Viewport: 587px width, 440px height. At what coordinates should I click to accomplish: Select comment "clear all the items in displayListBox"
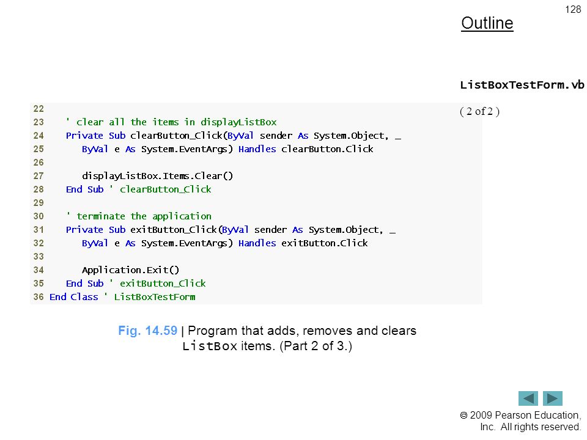[x=171, y=122]
